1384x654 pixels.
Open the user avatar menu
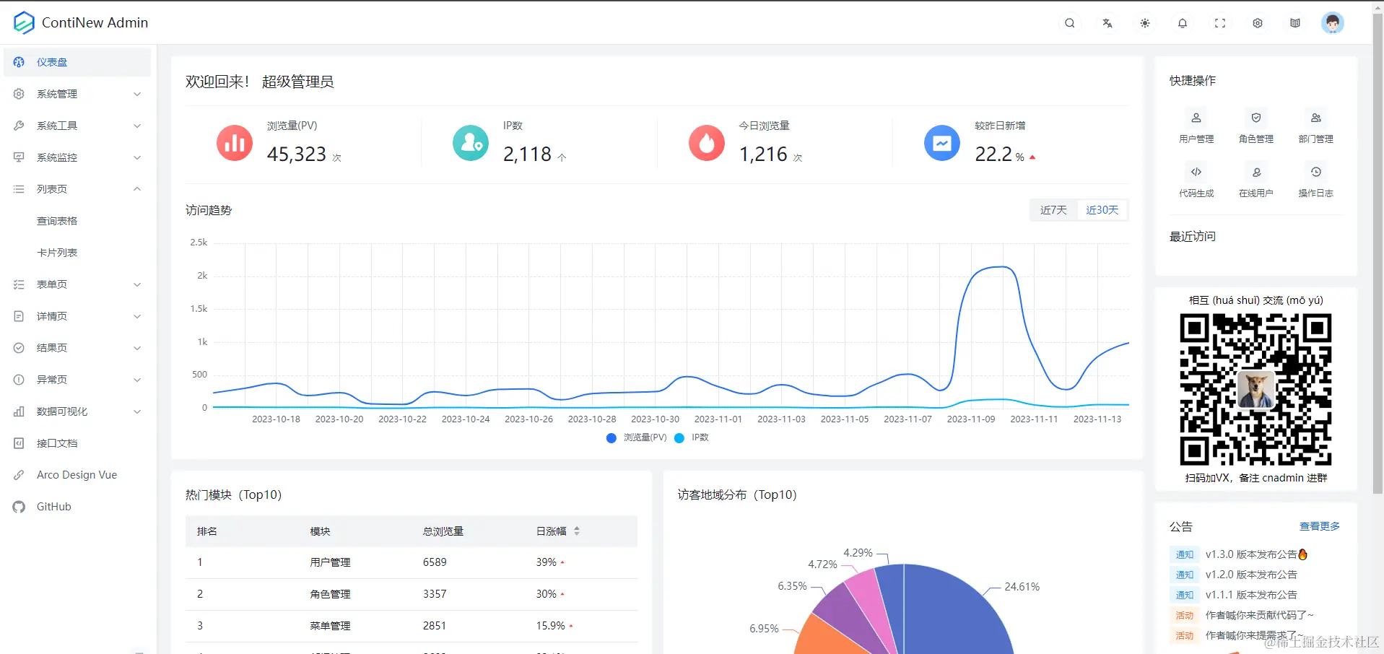(x=1333, y=23)
